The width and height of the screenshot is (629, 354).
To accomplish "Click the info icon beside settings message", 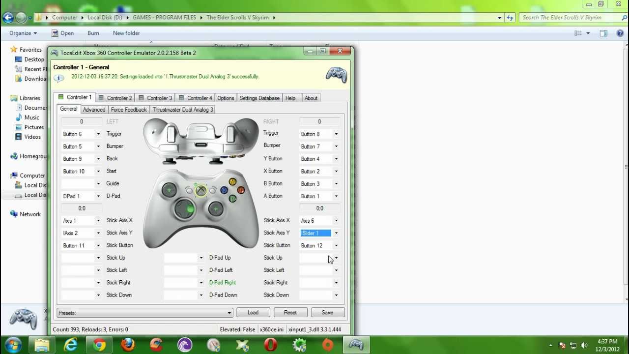I will pyautogui.click(x=59, y=78).
